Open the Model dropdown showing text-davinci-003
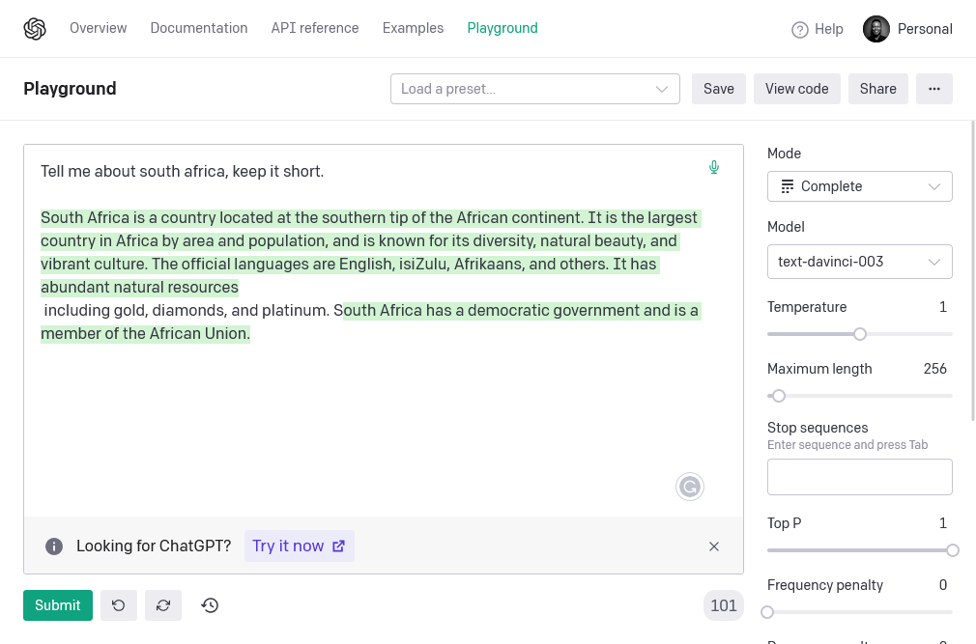This screenshot has height=644, width=976. [x=859, y=261]
